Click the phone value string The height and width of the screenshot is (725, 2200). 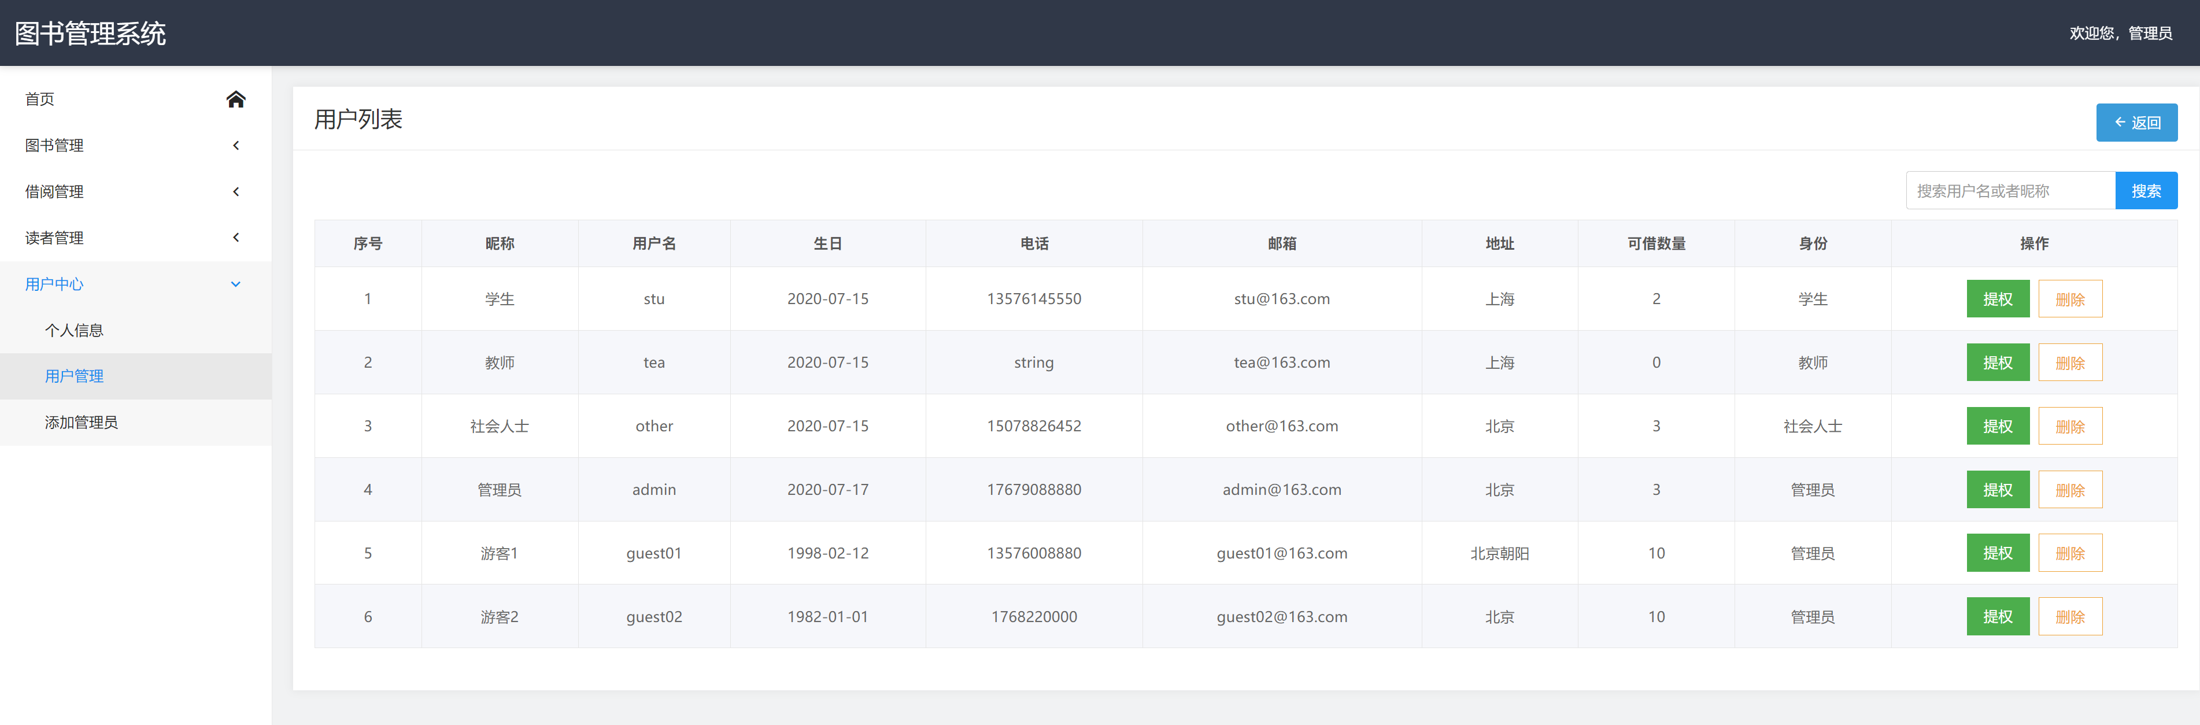1034,363
